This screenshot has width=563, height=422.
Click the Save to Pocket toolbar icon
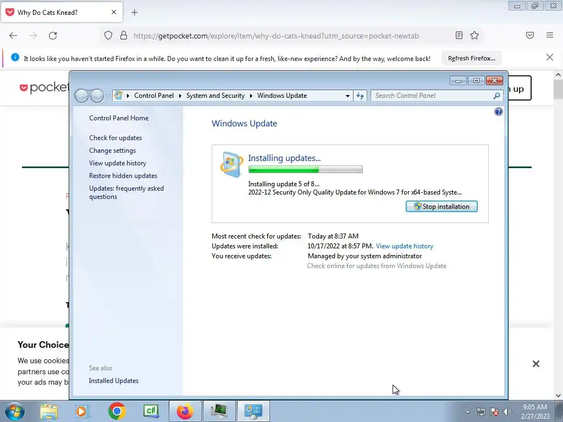click(530, 35)
